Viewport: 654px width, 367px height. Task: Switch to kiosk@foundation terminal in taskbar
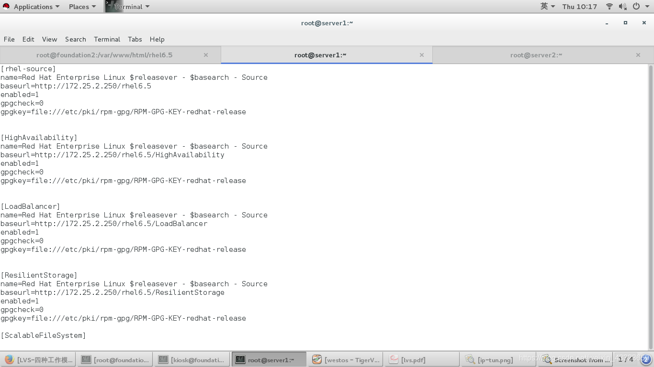tap(192, 360)
